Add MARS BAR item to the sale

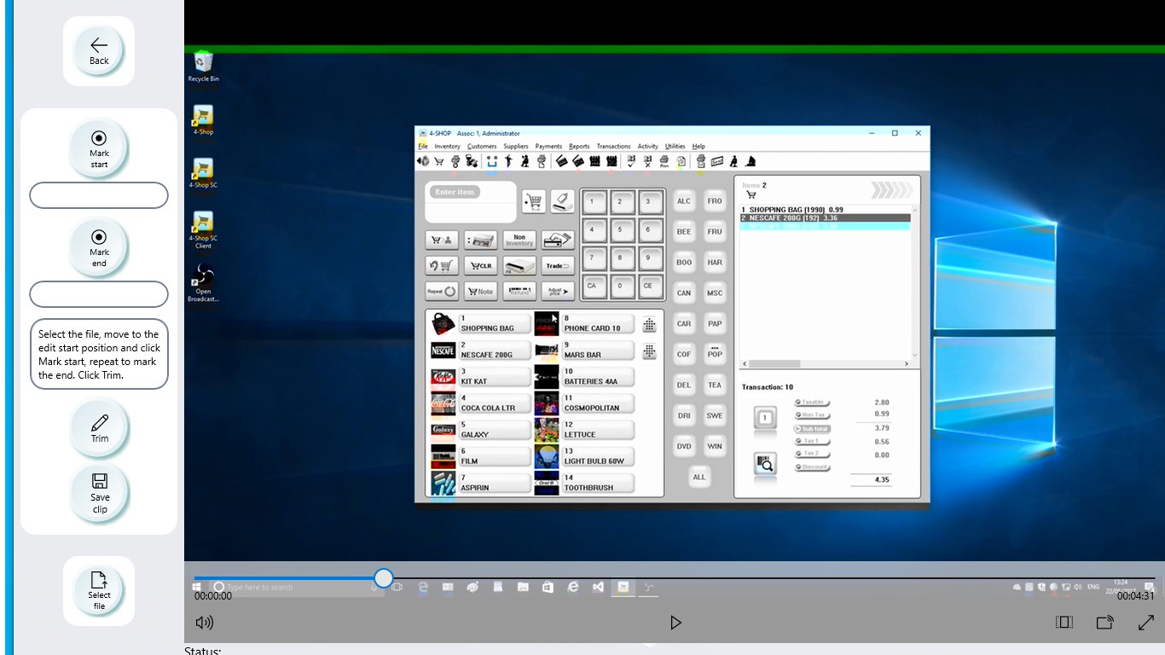(x=598, y=351)
